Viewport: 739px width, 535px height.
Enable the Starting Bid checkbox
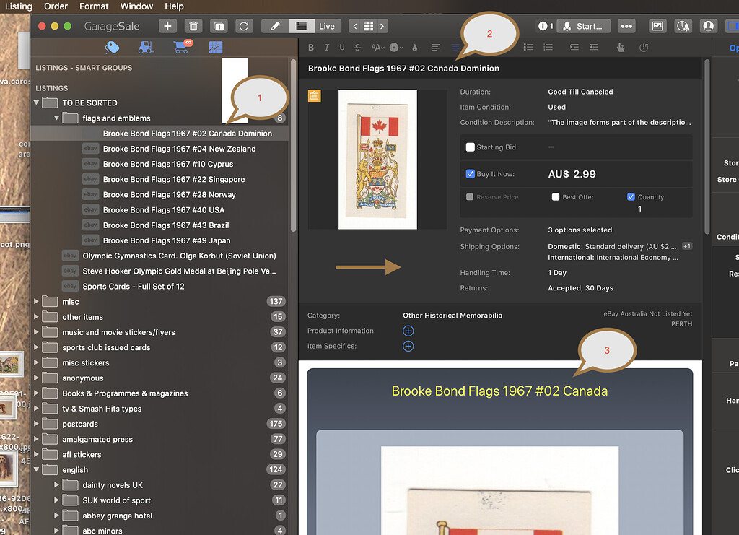tap(470, 147)
